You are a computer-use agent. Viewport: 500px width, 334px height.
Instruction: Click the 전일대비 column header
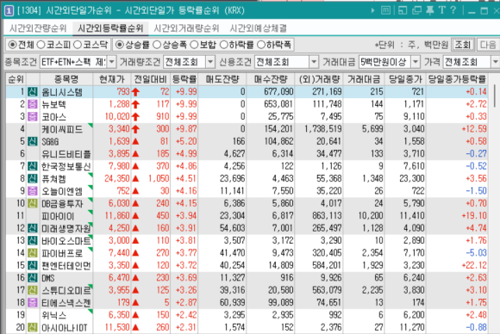[151, 79]
